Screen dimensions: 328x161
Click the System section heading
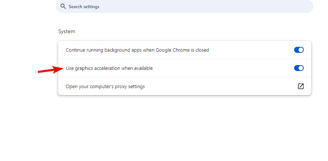(x=67, y=32)
